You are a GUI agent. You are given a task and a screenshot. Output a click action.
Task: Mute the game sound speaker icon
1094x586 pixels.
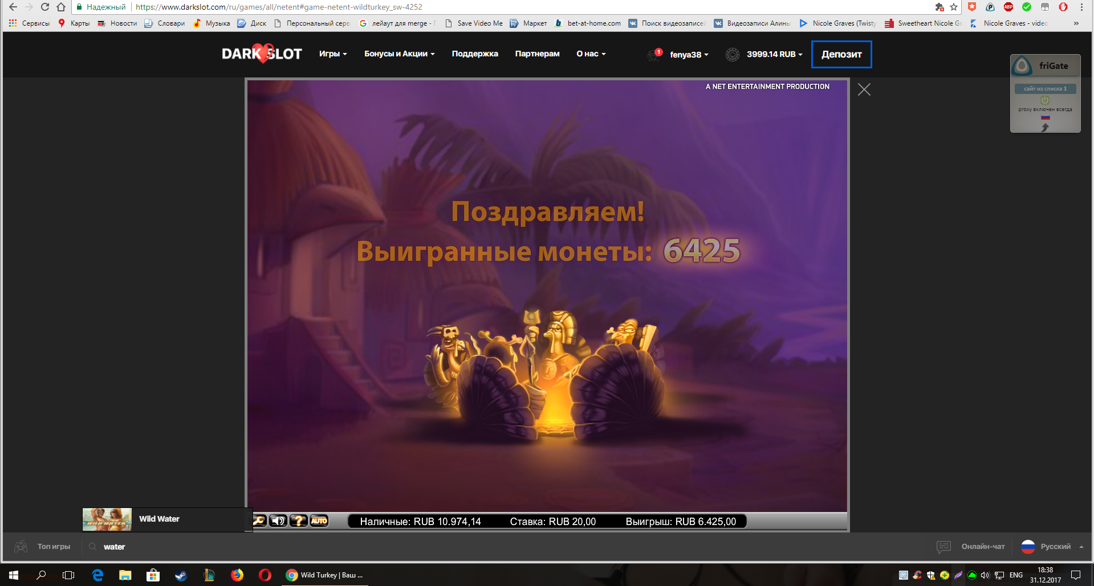point(278,521)
